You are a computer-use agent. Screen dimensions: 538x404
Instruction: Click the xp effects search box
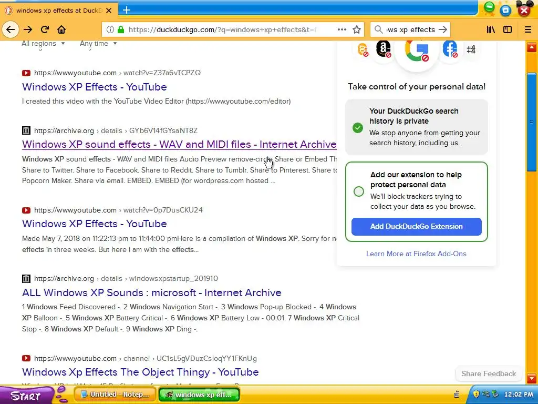[x=410, y=29]
